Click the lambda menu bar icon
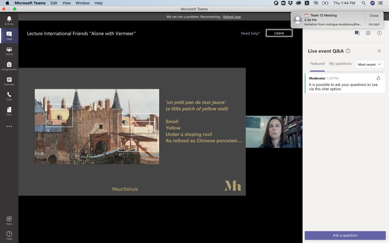389x243 pixels. coord(307,3)
